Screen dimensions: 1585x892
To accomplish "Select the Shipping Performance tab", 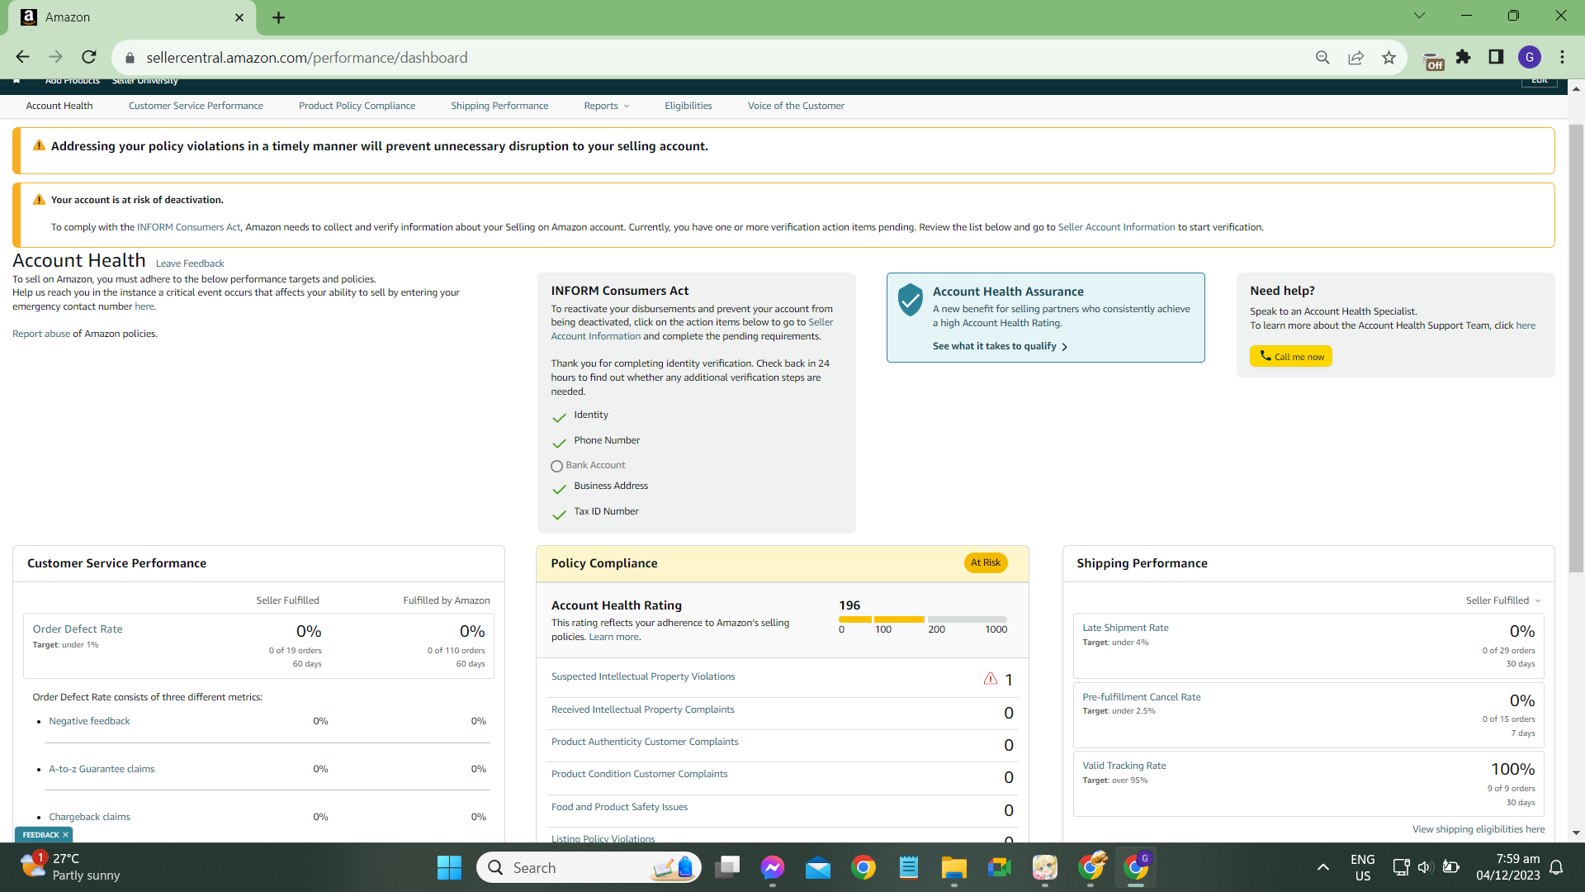I will coord(499,106).
